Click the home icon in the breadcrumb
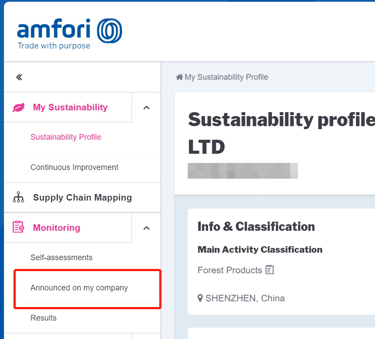This screenshot has height=339, width=375. coord(179,77)
